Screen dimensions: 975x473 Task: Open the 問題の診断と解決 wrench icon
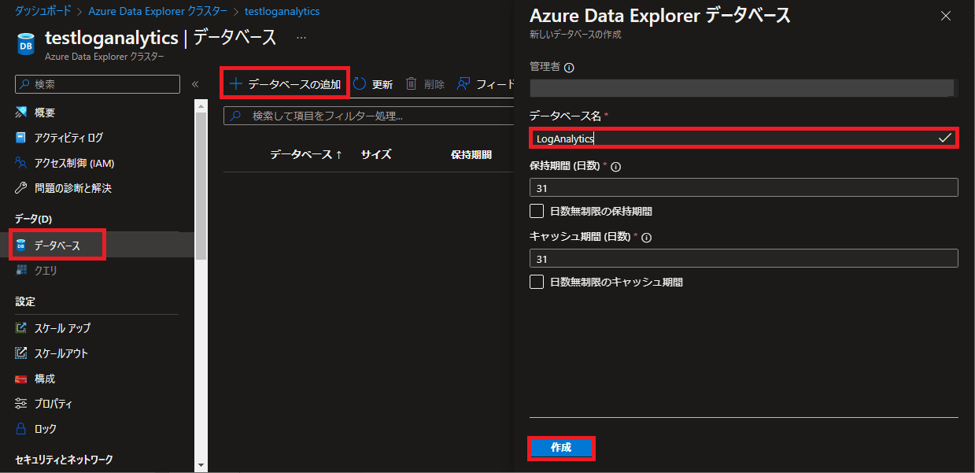click(21, 188)
